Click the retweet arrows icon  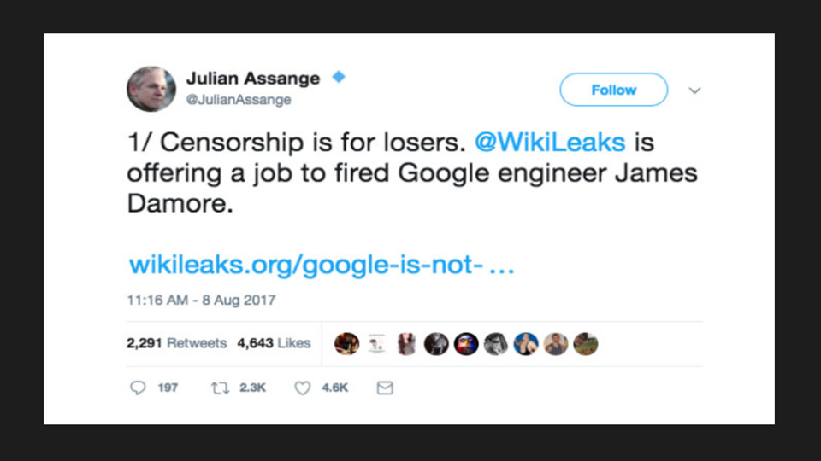click(220, 388)
